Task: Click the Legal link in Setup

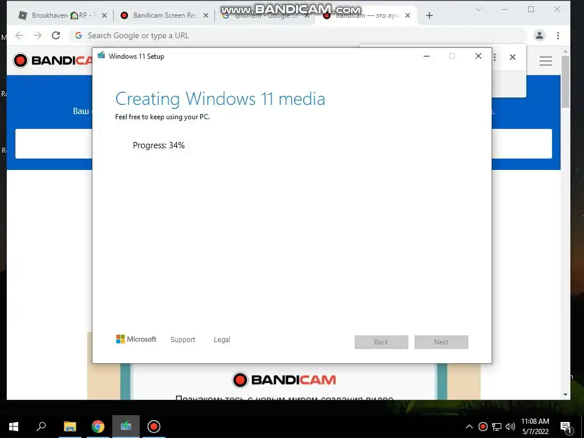Action: pyautogui.click(x=222, y=340)
